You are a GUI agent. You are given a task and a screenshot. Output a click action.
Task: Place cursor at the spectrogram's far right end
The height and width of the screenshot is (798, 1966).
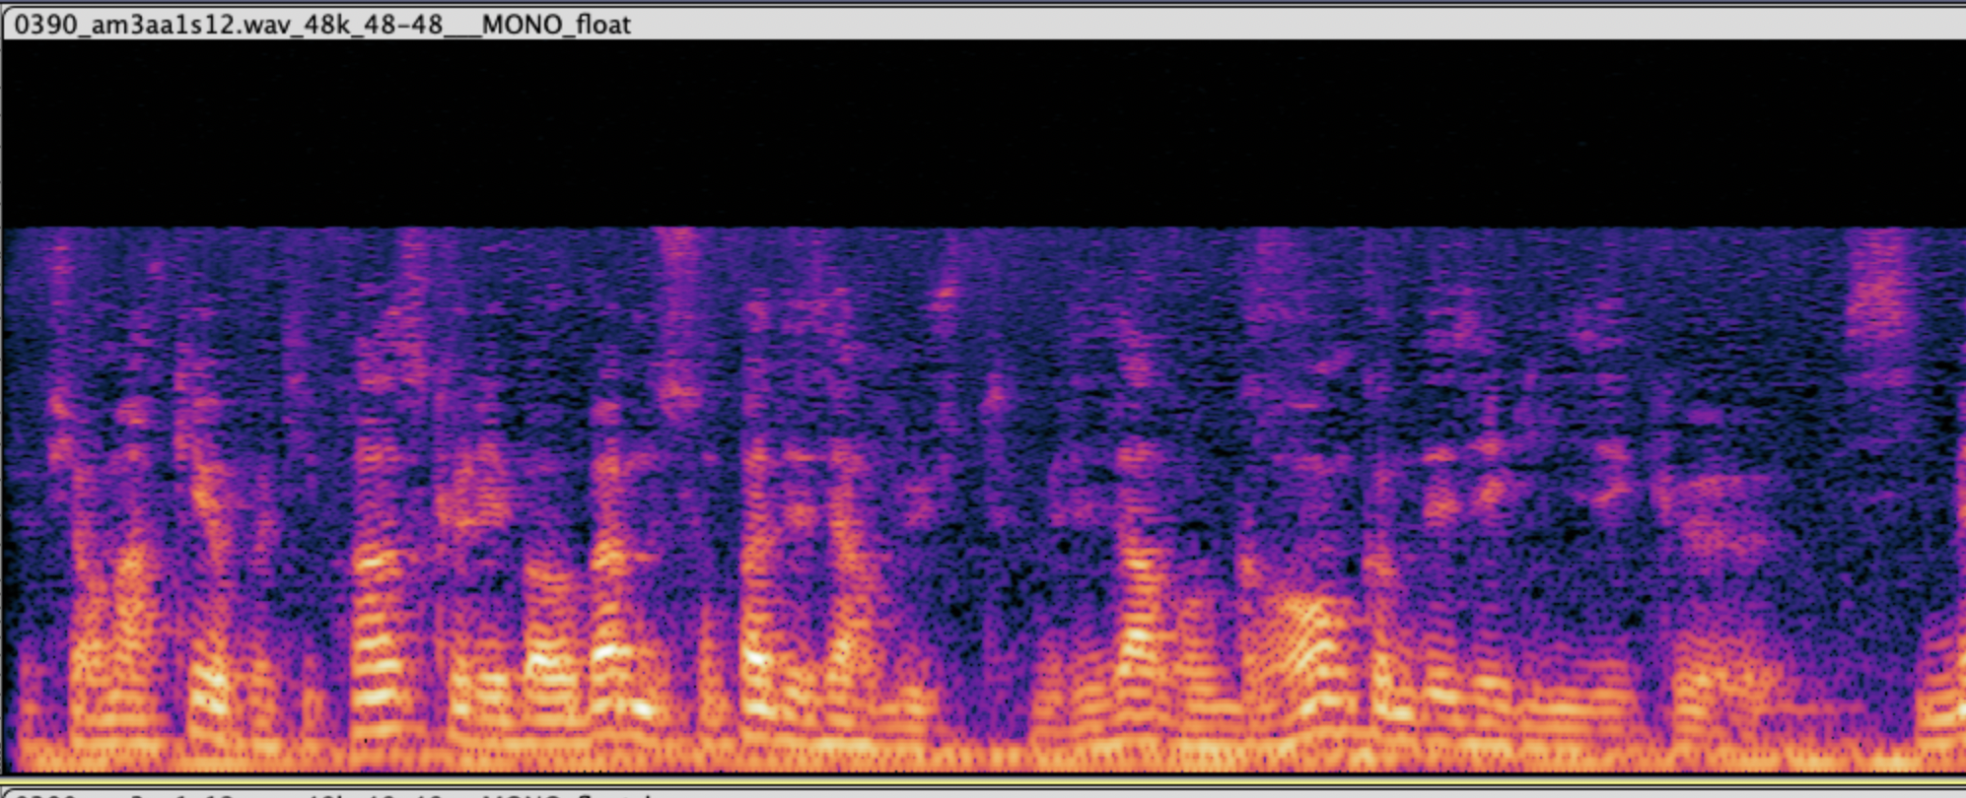(1960, 493)
